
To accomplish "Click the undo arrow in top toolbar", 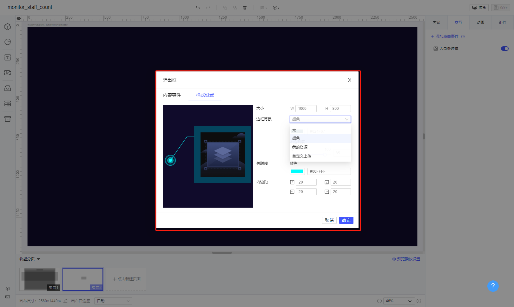I will (198, 8).
